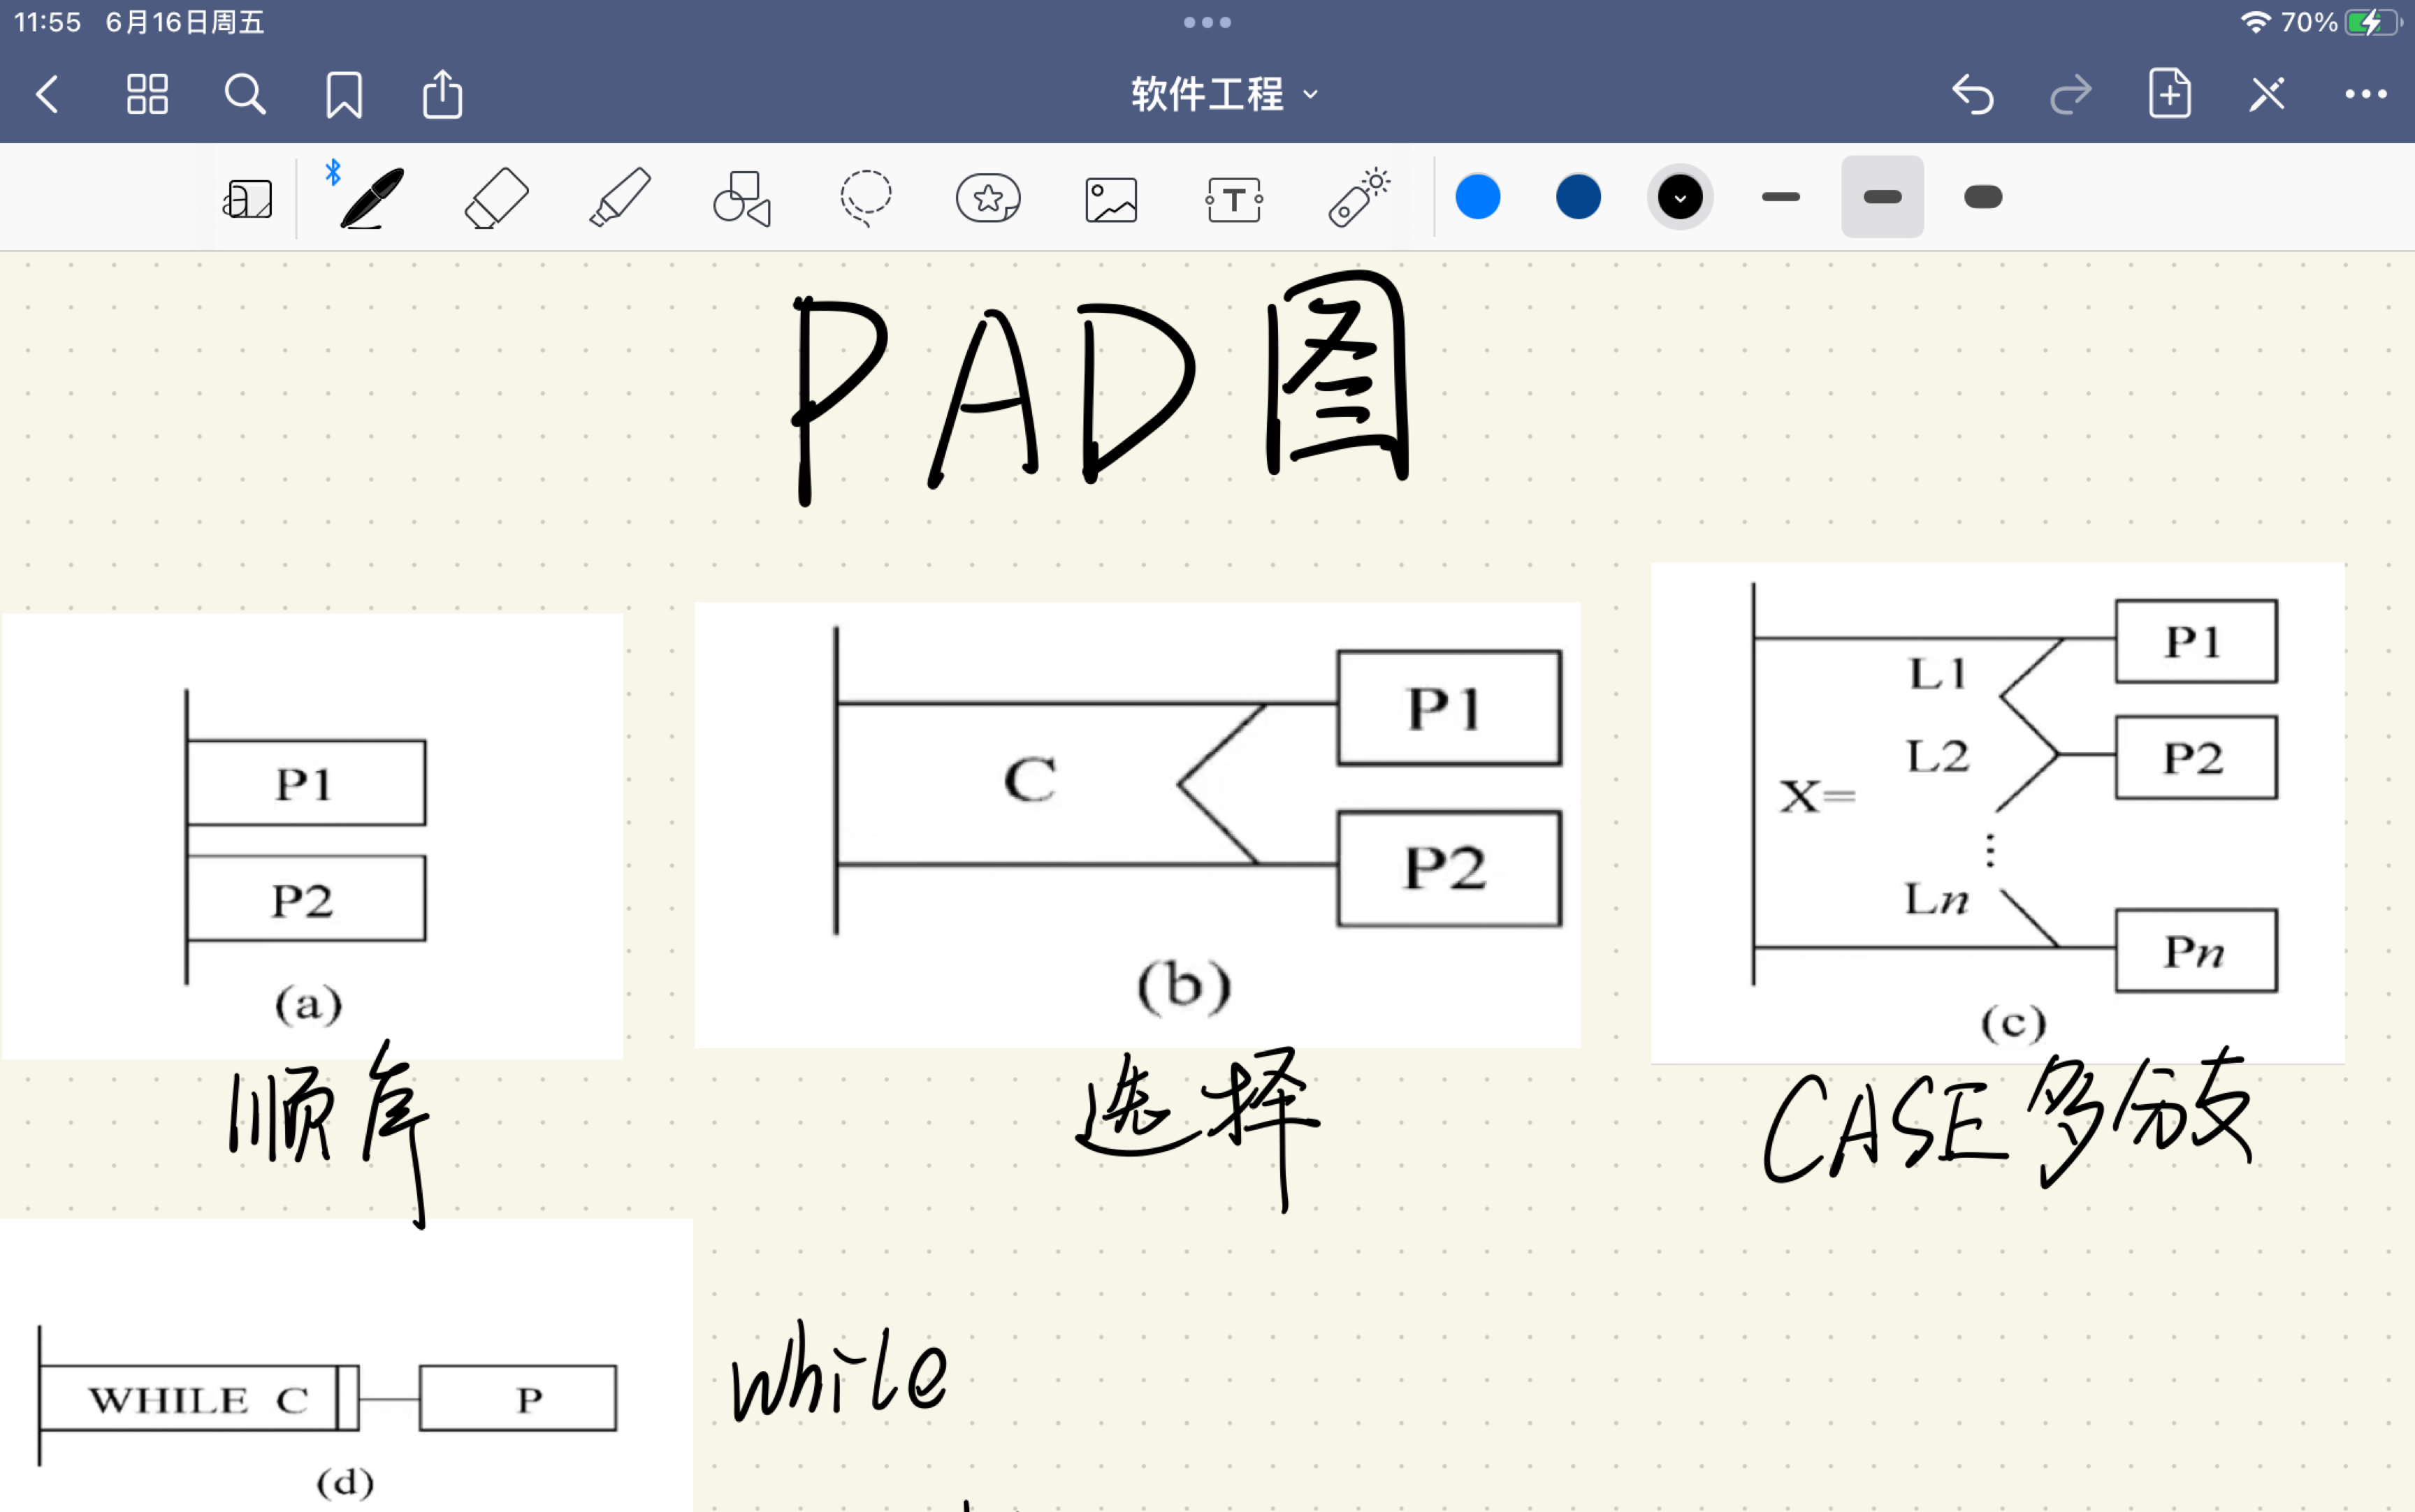Select the Highlighter tool
Image resolution: width=2415 pixels, height=1512 pixels.
coord(619,198)
